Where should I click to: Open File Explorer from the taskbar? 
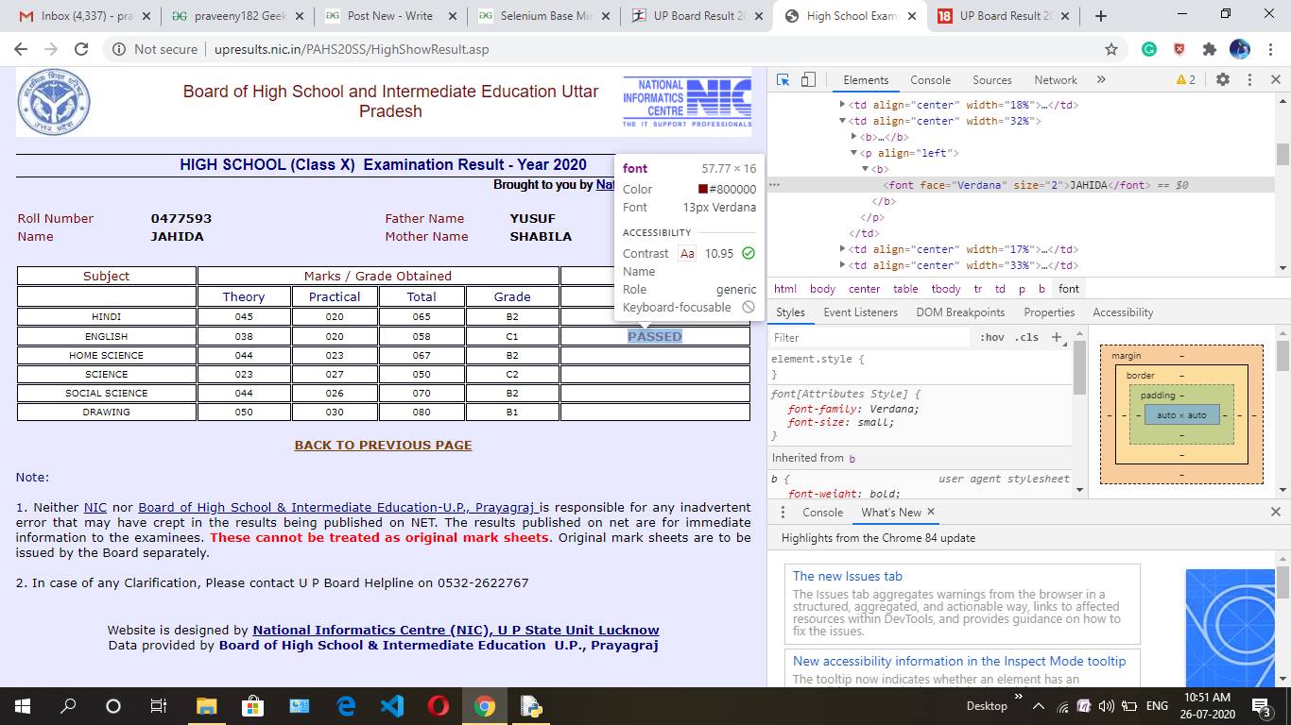point(206,705)
